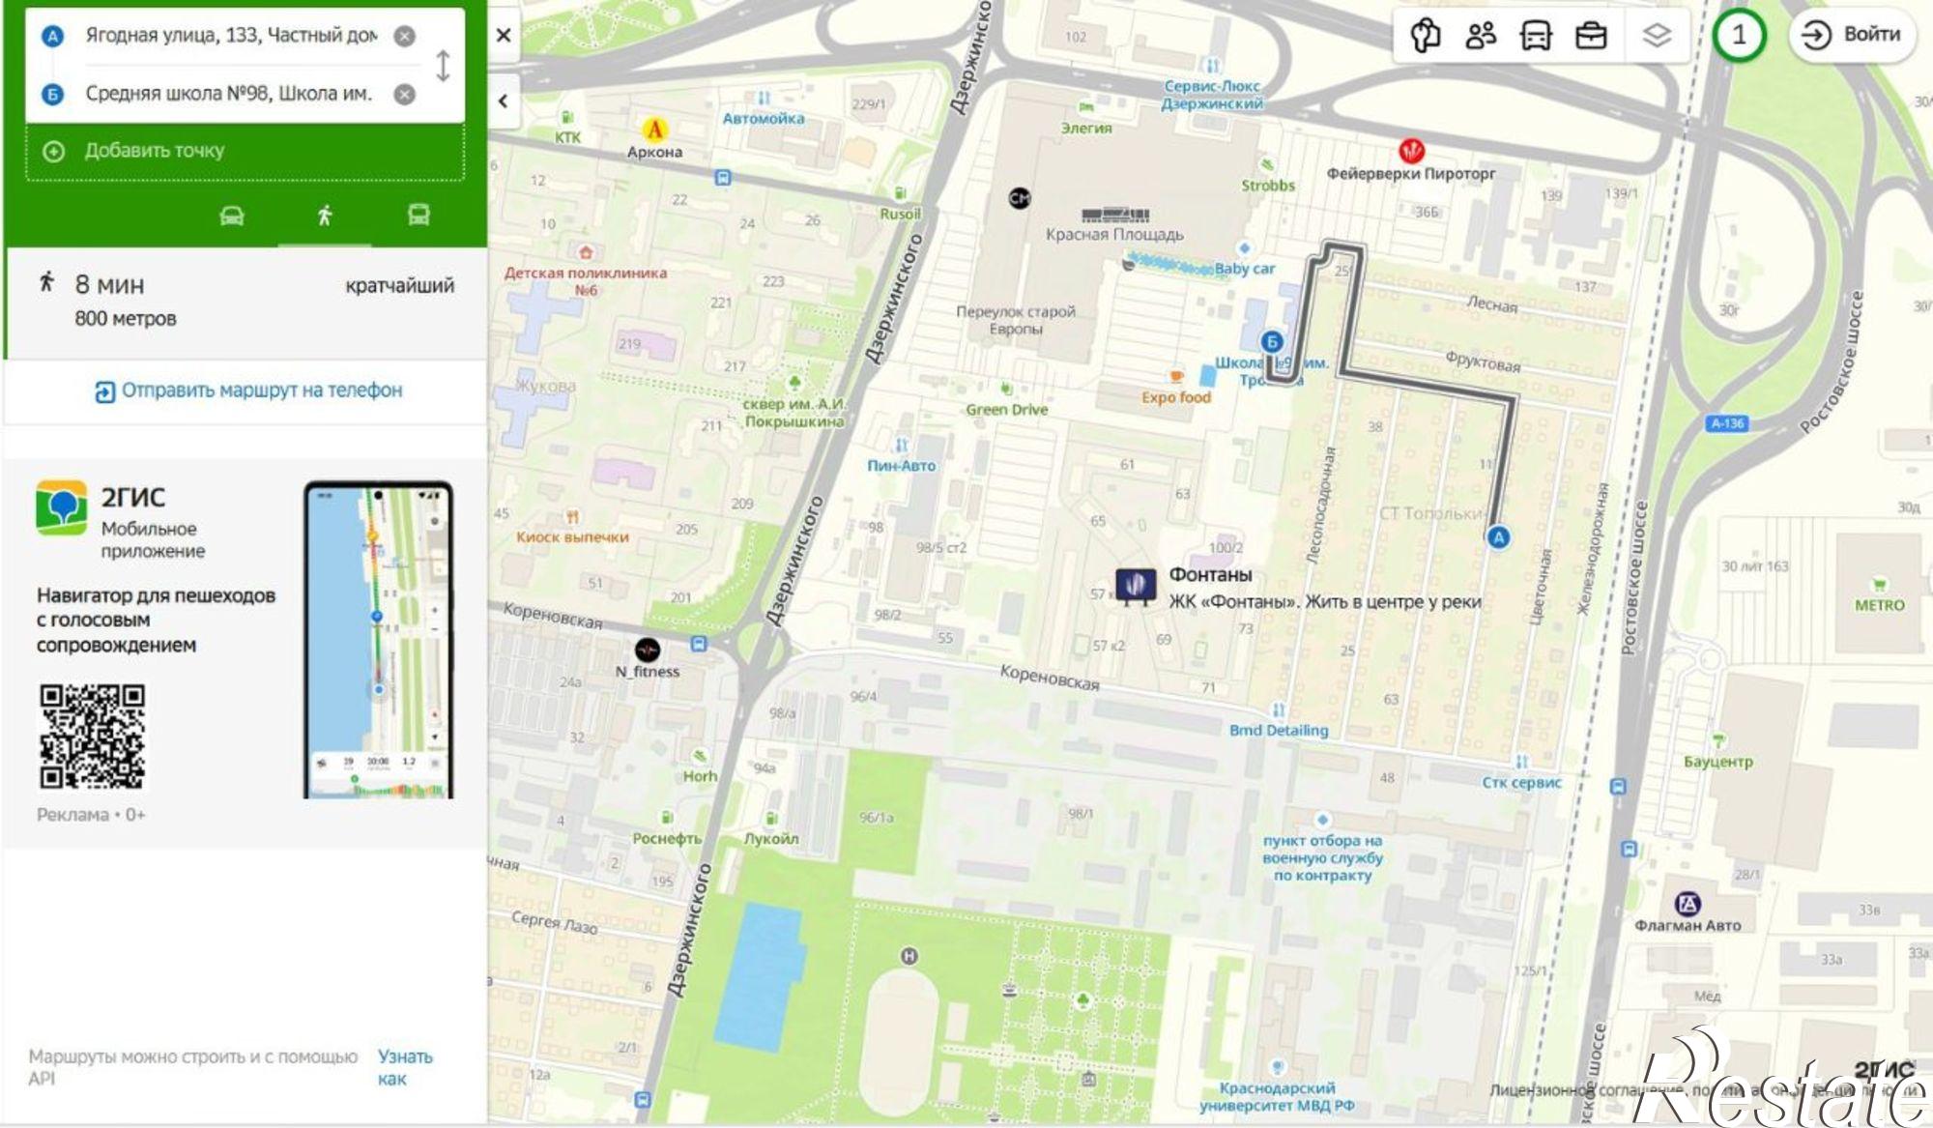This screenshot has height=1128, width=1933.
Task: Open the tree/parks map layer icon
Action: click(1426, 36)
